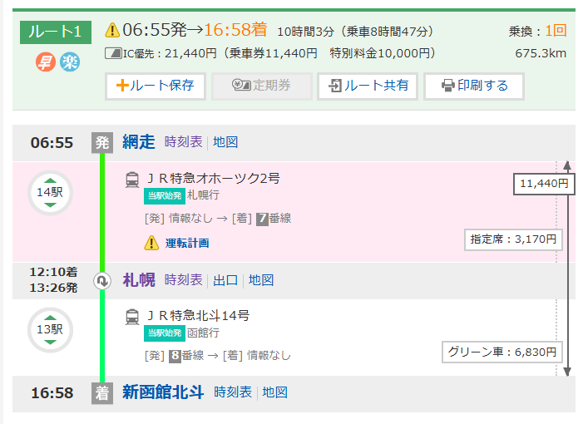Click 当駅始発 badge for 函館行

pos(165,333)
